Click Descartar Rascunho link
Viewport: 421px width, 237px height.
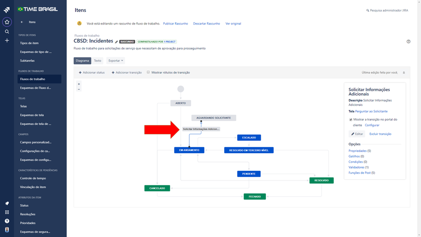pos(206,24)
